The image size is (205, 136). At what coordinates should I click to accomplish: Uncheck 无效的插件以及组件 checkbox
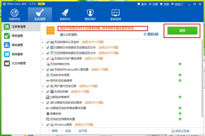click(x=47, y=42)
